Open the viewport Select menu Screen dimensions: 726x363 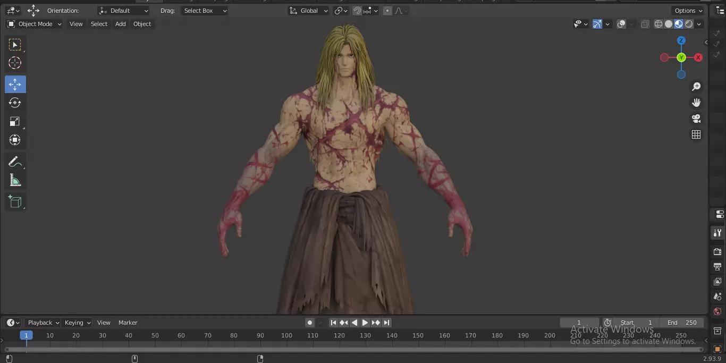click(x=99, y=24)
